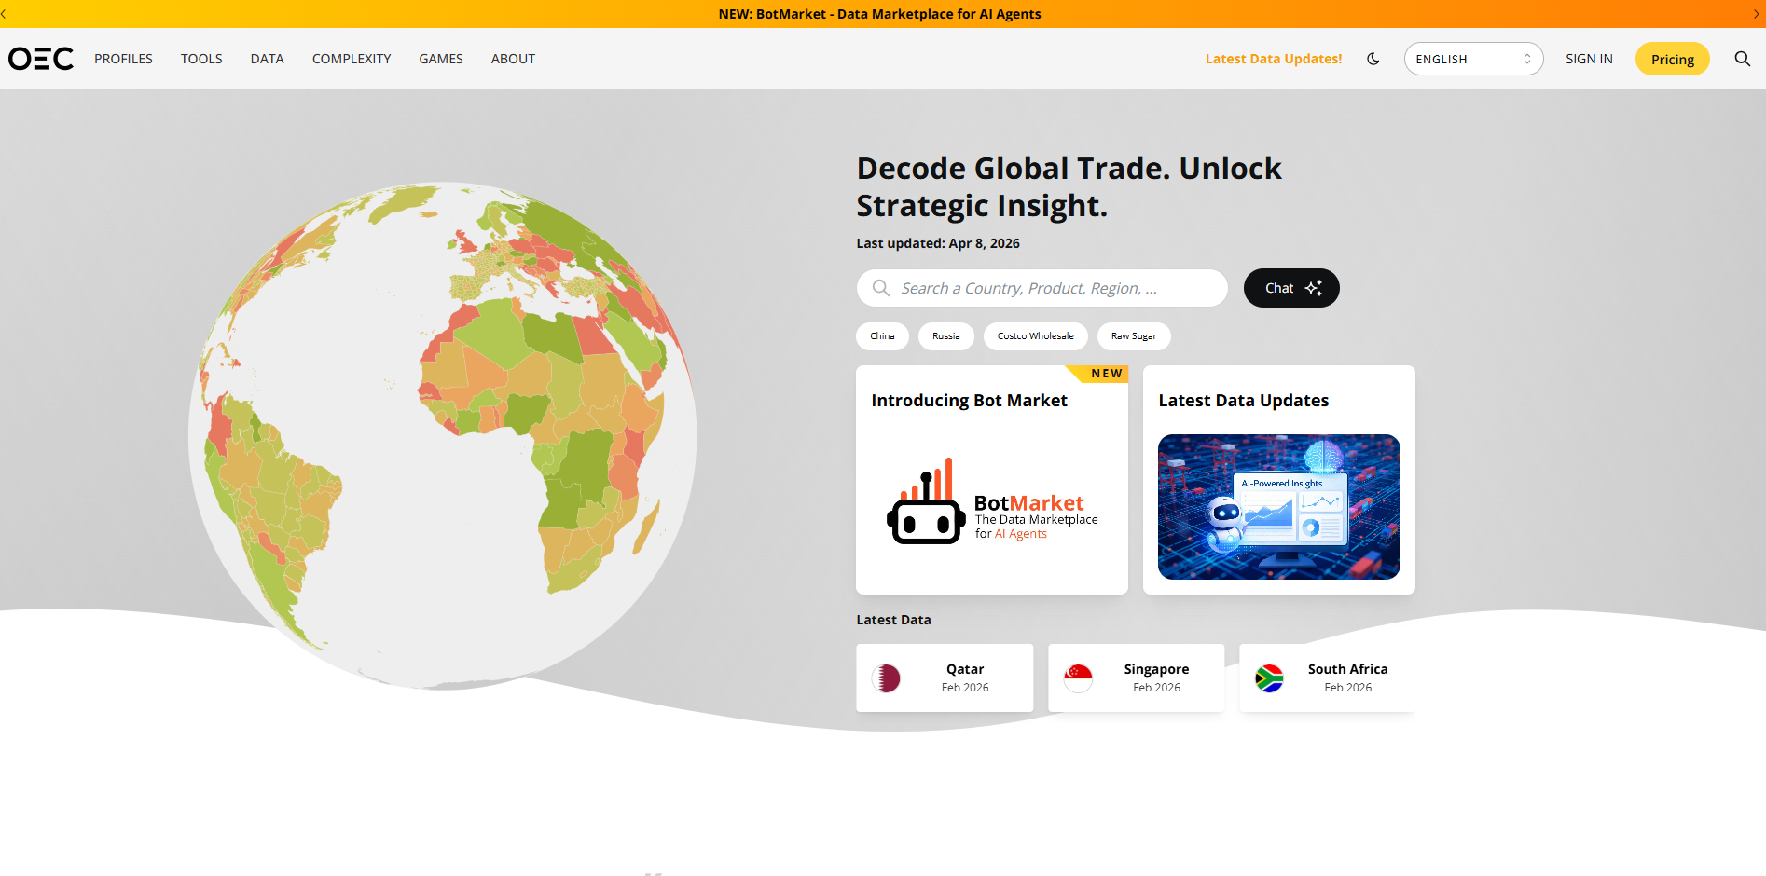1766x876 pixels.
Task: Open the PROFILES menu
Action: coord(123,59)
